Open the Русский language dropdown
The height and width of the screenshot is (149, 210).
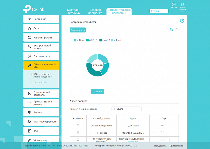159,11
